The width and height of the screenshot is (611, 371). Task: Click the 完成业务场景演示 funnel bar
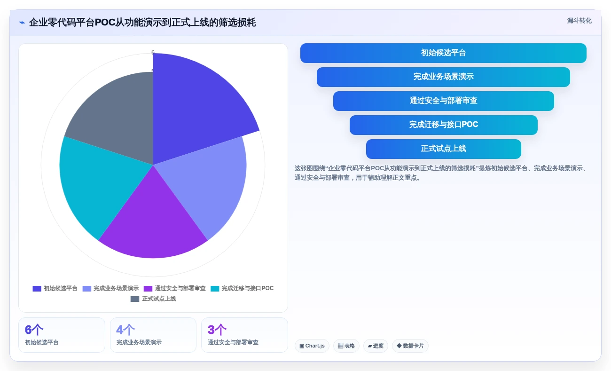click(443, 77)
